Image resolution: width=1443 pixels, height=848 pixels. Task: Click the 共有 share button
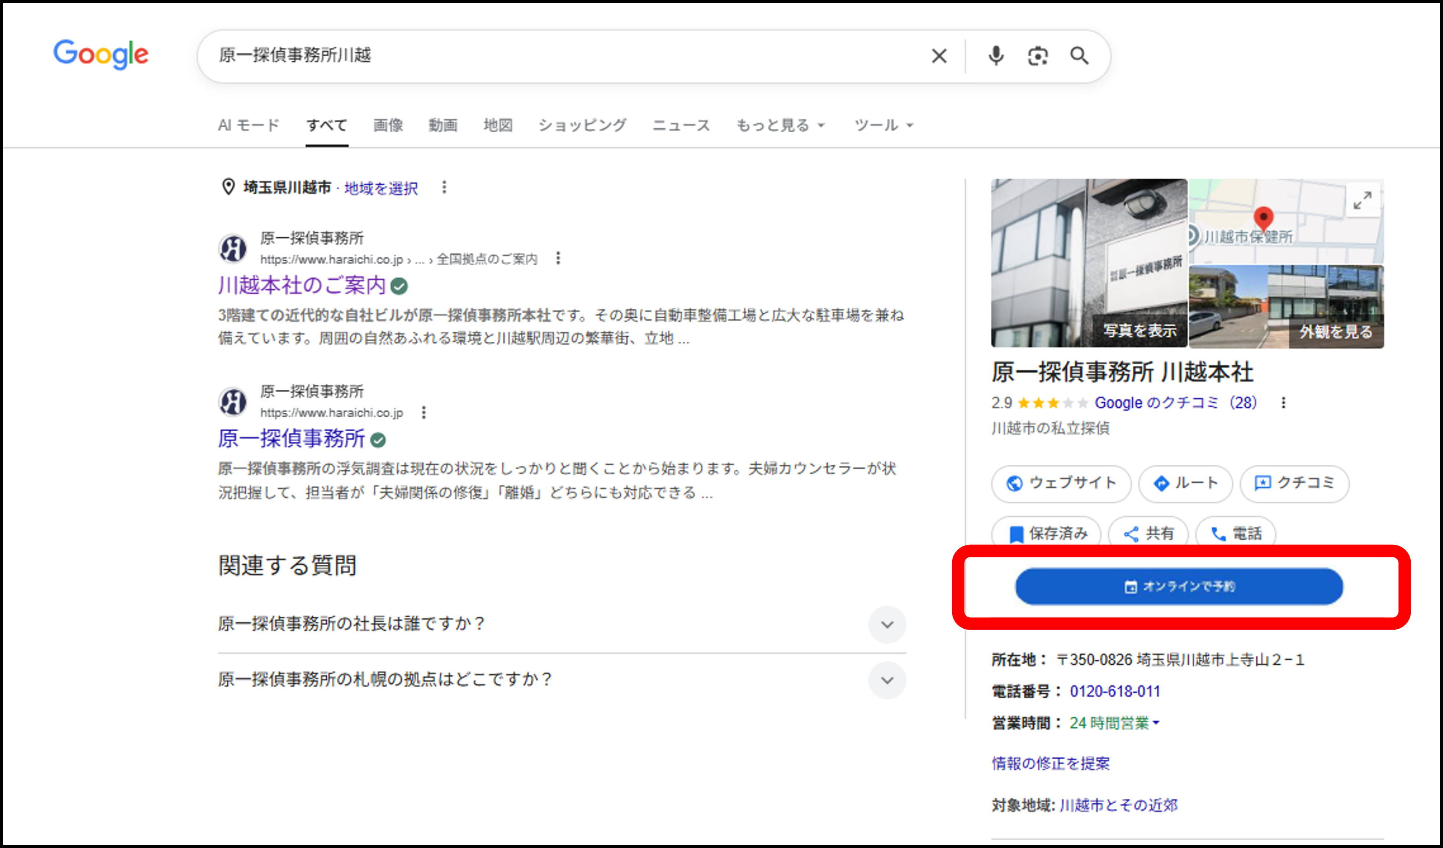(x=1148, y=533)
